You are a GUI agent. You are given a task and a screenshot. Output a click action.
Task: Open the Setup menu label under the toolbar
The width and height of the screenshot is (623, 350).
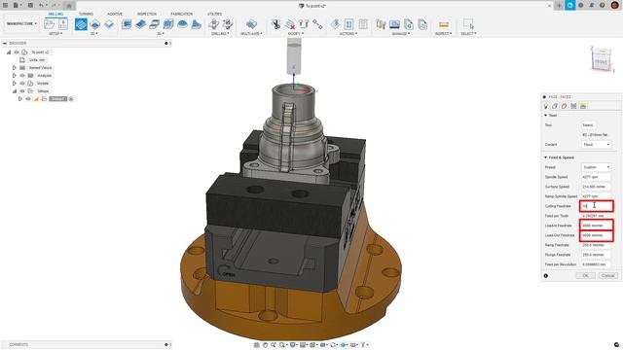coord(55,34)
